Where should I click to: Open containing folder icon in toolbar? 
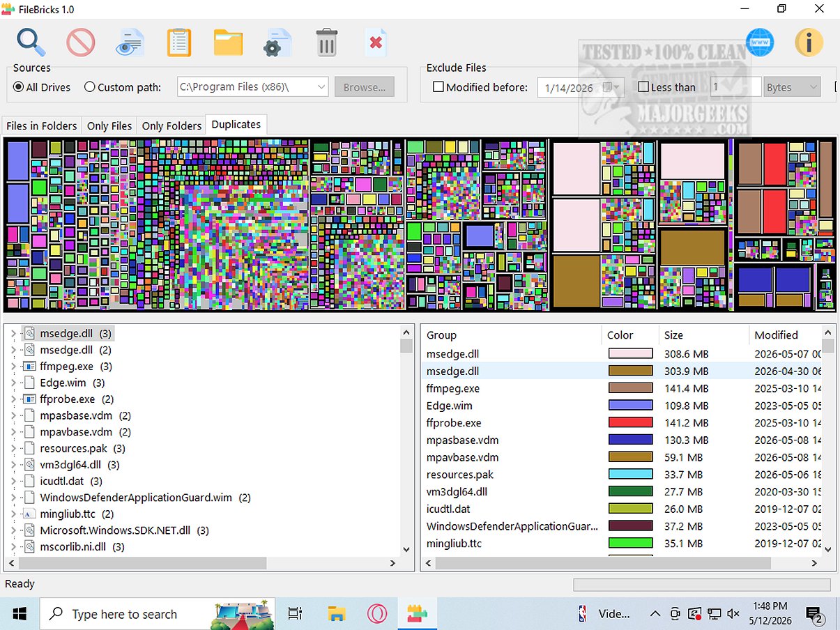[x=228, y=43]
